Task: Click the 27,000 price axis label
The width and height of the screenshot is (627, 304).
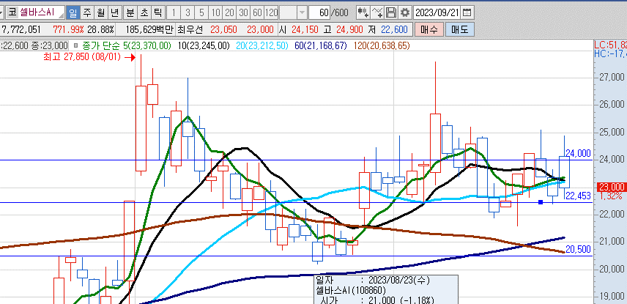Action: 612,78
